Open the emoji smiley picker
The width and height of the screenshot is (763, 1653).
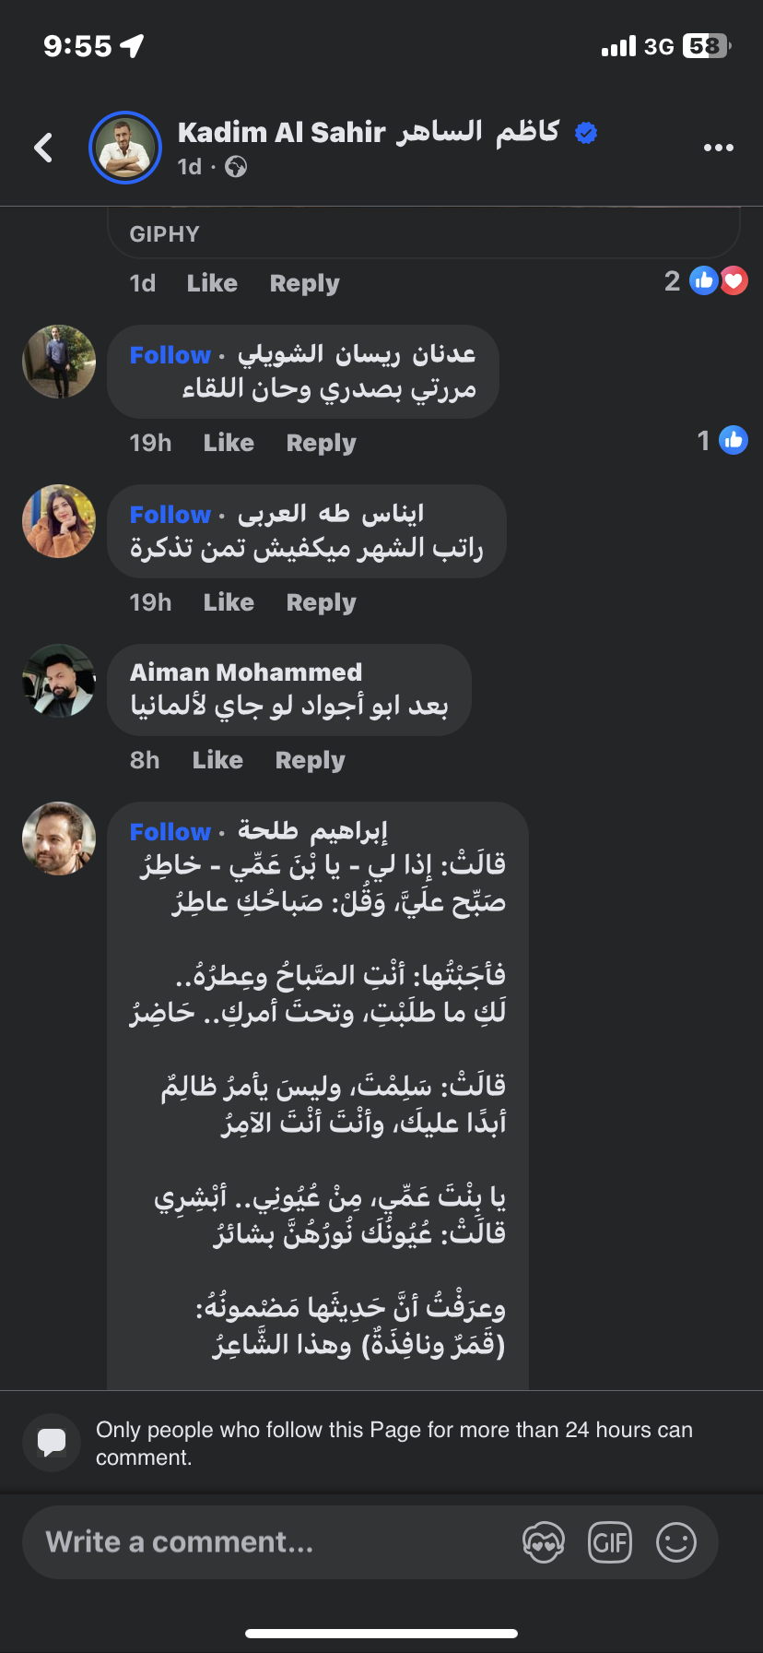[675, 1541]
